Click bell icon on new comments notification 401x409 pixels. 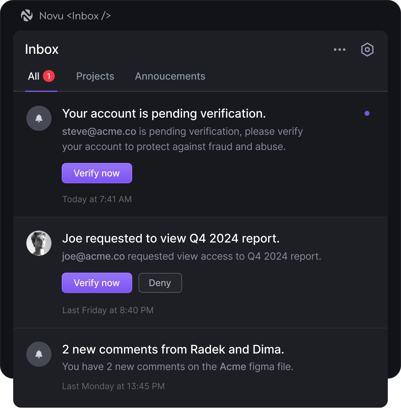coord(39,354)
